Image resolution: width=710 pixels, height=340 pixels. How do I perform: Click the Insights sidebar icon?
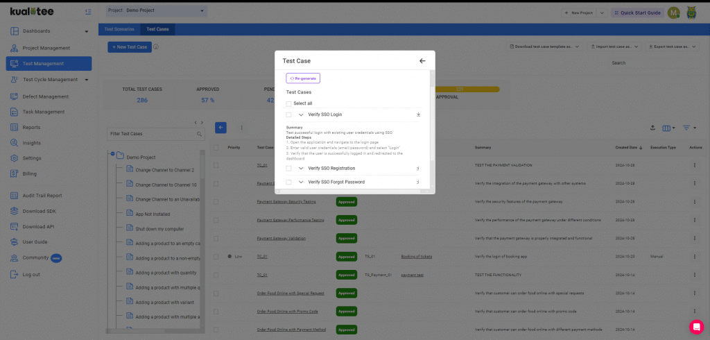click(15, 142)
